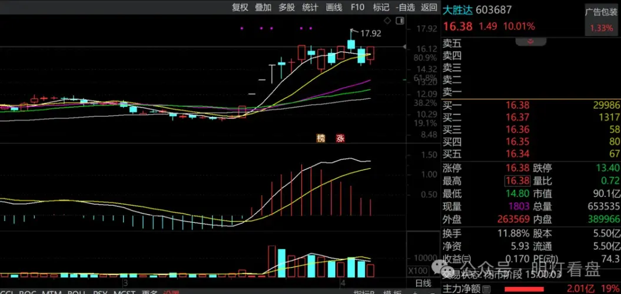621x294 pixels.
Task: Select the PSY indicator tab
Action: [100, 293]
